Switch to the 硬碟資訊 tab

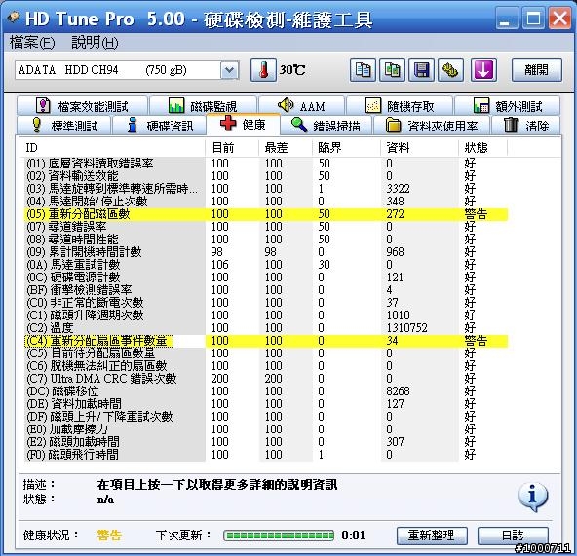pos(159,126)
